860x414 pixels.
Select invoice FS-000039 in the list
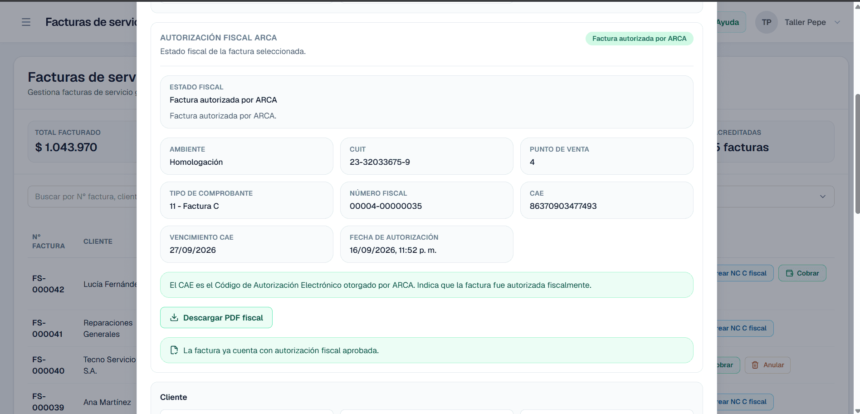(48, 402)
